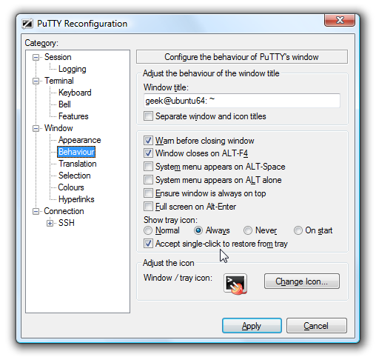Viewport: 376px width, 357px height.
Task: Select the Normal tray icon radio button
Action: point(148,230)
